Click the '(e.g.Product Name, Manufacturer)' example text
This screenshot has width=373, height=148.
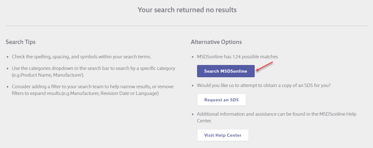(48, 75)
